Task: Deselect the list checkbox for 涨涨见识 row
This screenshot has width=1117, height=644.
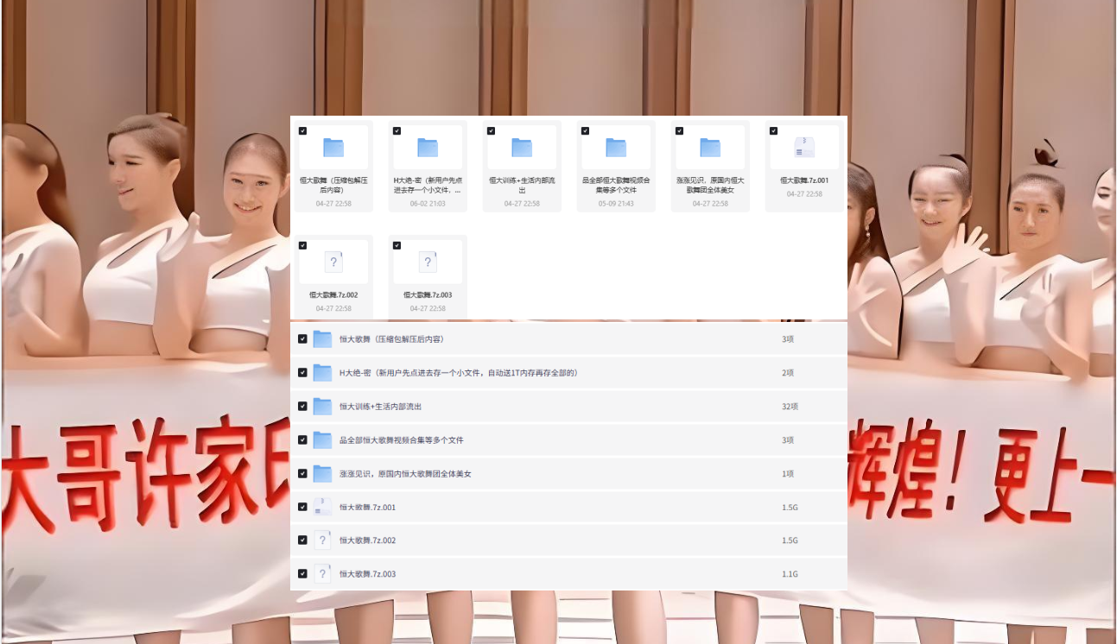Action: click(302, 473)
